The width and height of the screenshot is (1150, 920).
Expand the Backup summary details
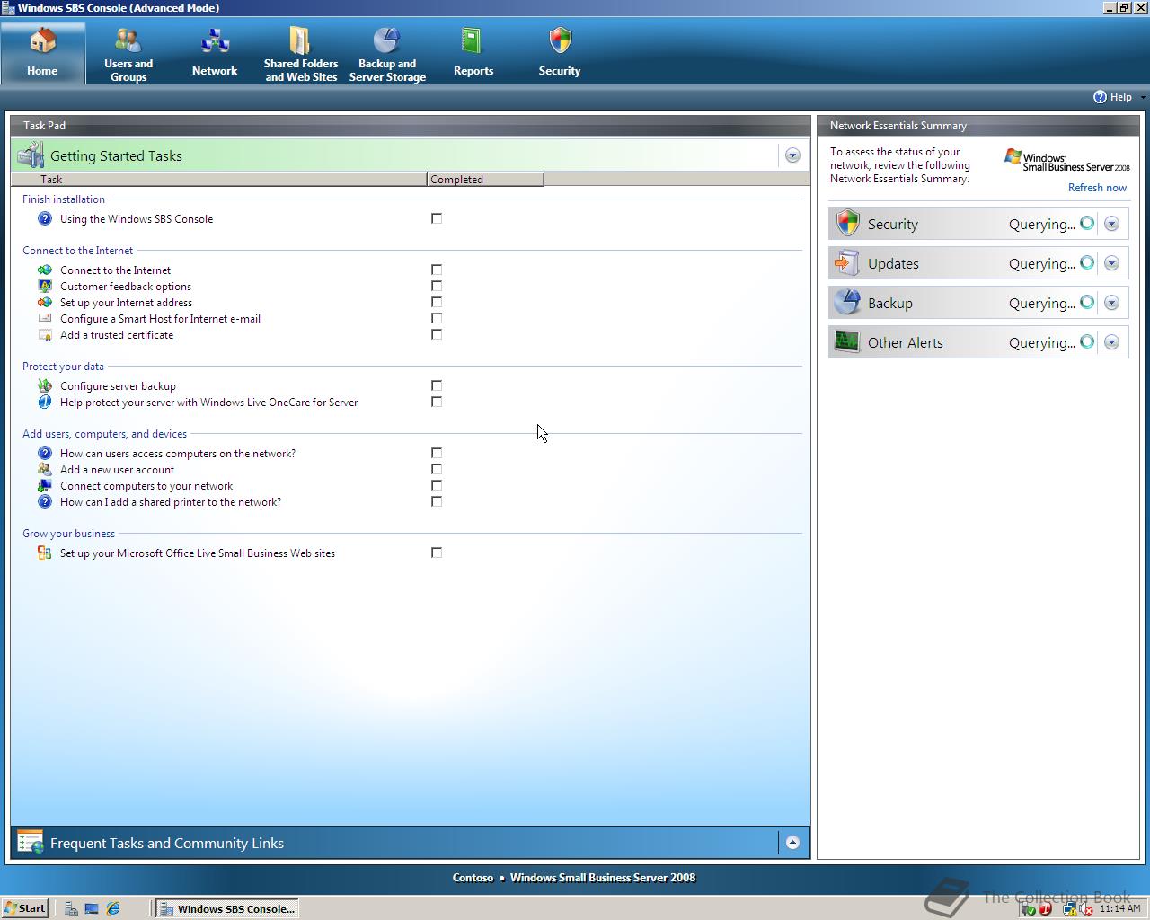(1111, 303)
